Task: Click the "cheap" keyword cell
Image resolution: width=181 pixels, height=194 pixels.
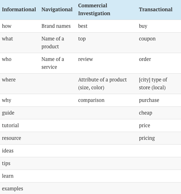Action: (145, 113)
